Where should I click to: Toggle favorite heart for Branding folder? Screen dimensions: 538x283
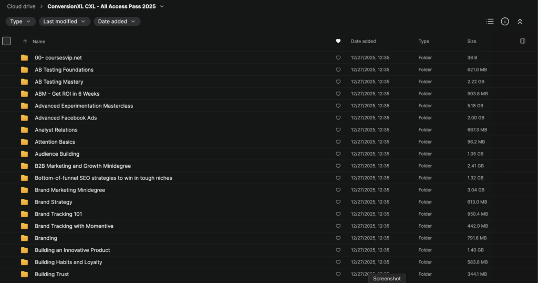338,238
